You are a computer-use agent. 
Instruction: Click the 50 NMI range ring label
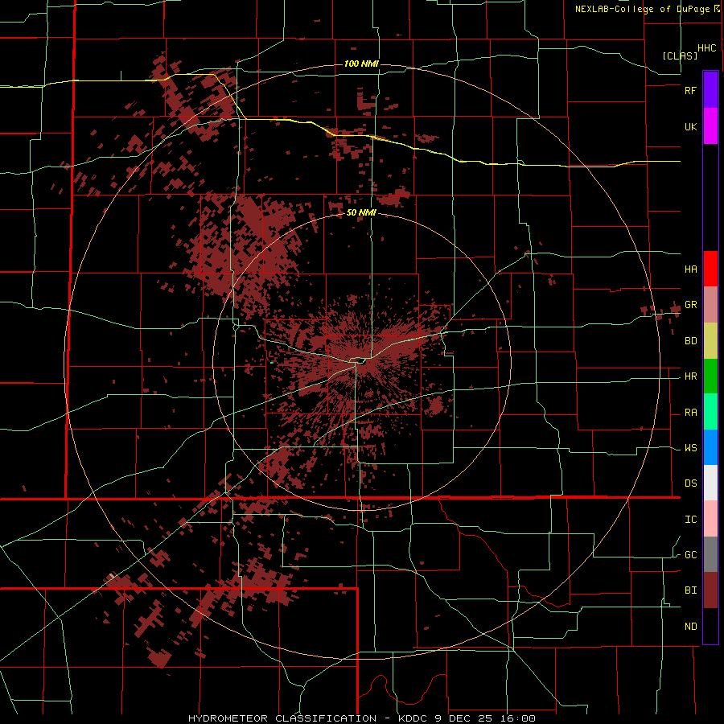point(361,213)
